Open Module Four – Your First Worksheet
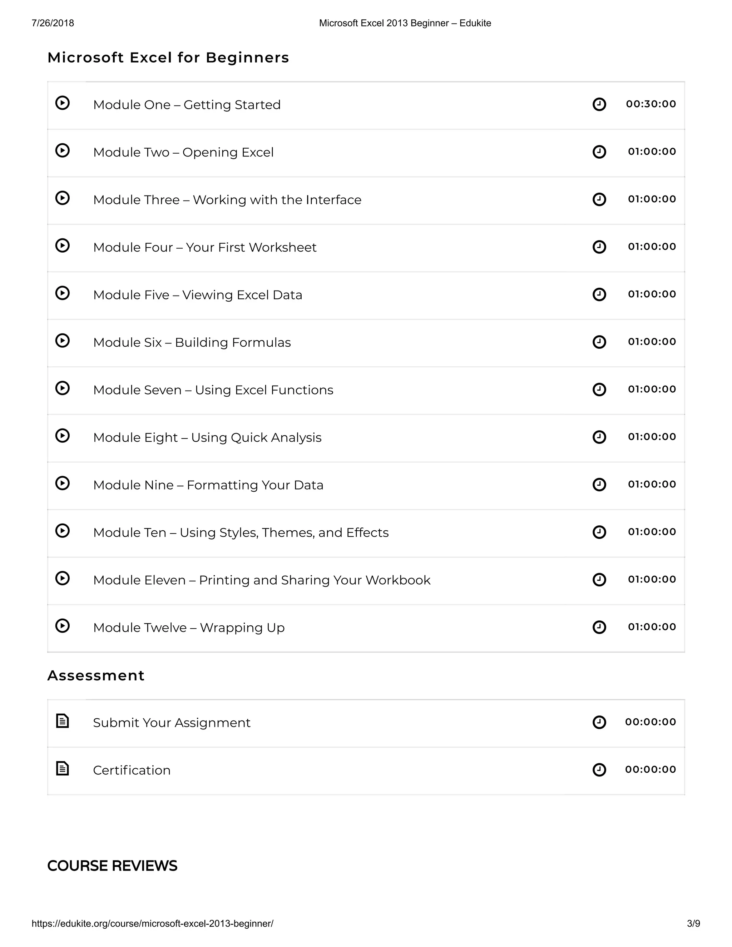The image size is (732, 947). (x=205, y=247)
